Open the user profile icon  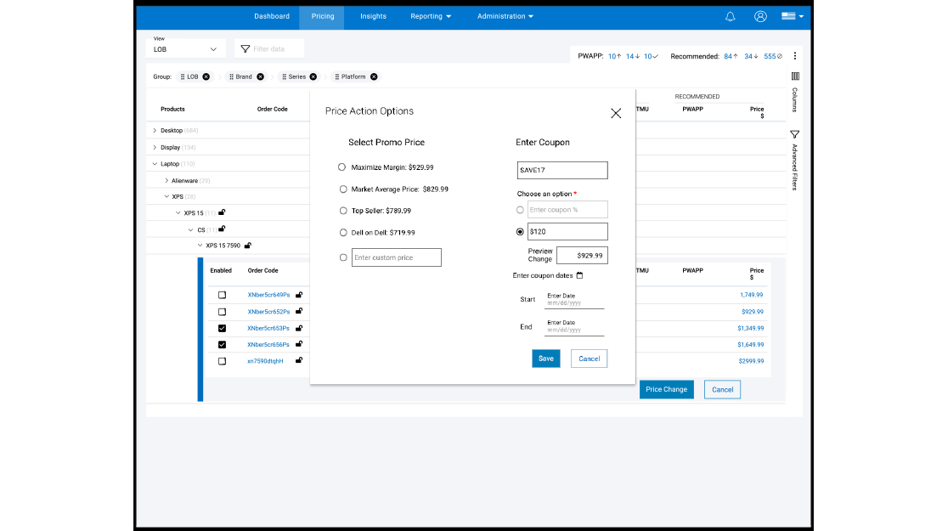(760, 16)
